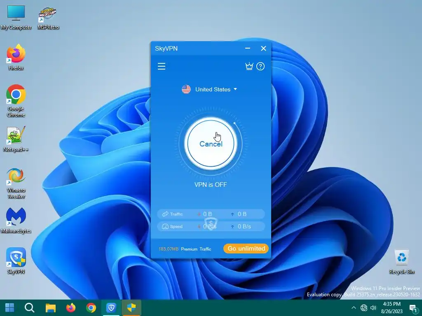Open the SkyVPN hamburger menu

162,66
